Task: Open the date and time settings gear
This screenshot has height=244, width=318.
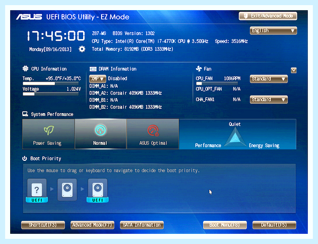Action: [x=82, y=49]
